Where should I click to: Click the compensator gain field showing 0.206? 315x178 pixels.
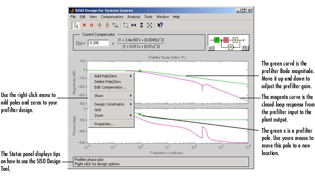tap(98, 43)
